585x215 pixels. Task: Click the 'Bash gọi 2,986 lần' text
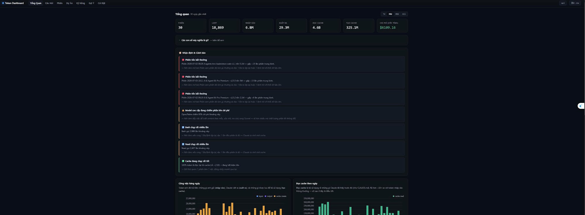click(195, 131)
